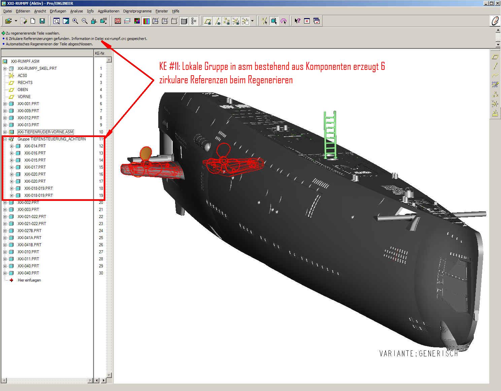Click the Save file icon
The width and height of the screenshot is (501, 391).
click(x=42, y=21)
